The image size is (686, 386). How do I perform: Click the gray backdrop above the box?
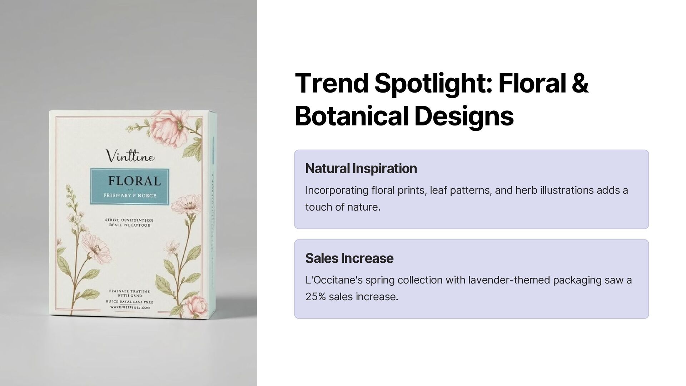click(x=129, y=54)
